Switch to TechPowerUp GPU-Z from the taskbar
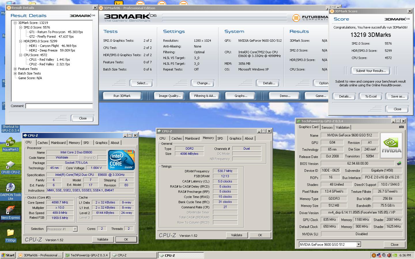This screenshot has width=415, height=259. click(87, 255)
